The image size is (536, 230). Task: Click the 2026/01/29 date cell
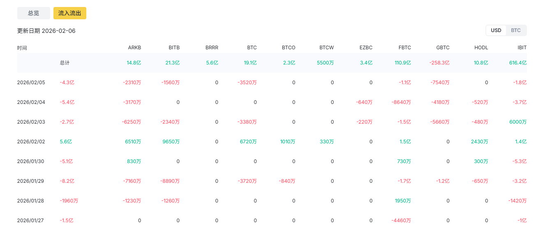31,181
